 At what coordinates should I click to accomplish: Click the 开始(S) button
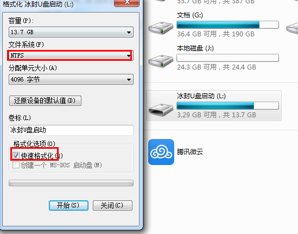68,205
